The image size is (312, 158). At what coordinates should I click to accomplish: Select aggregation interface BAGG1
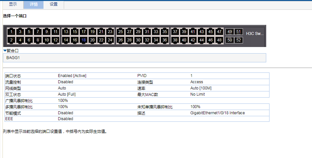[13, 58]
